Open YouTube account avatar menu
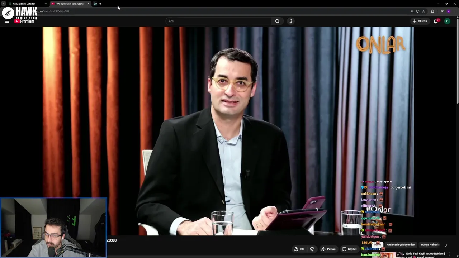Screen dimensions: 459x258 447,21
